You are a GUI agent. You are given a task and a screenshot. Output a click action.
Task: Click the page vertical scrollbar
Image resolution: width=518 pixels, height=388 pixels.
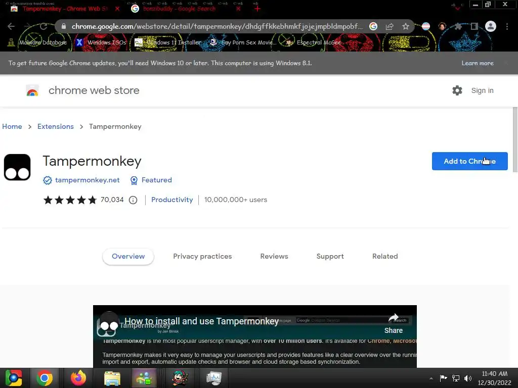click(515, 139)
